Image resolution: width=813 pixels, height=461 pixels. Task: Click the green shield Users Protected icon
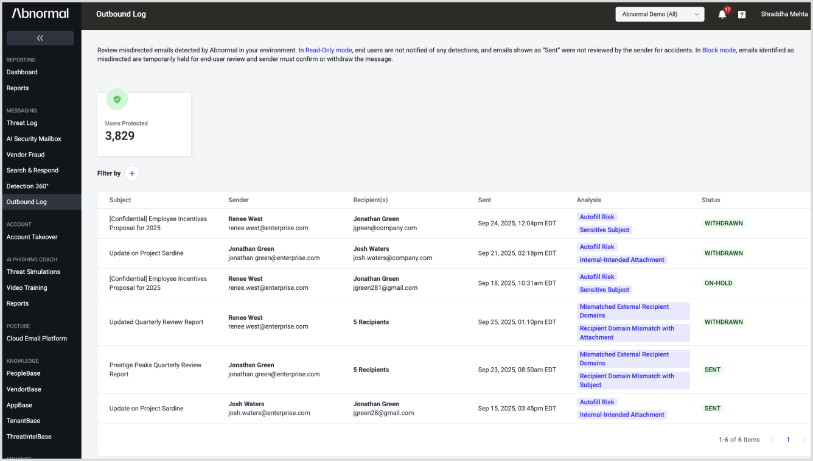coord(117,99)
